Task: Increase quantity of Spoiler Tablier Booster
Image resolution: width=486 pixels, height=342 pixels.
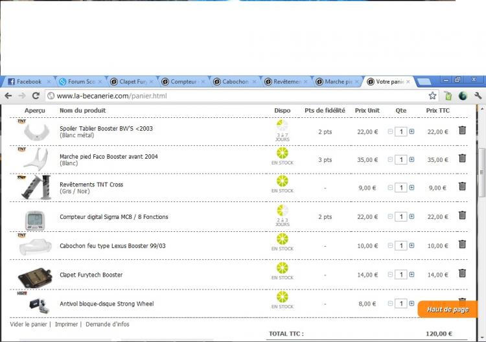Action: [411, 131]
